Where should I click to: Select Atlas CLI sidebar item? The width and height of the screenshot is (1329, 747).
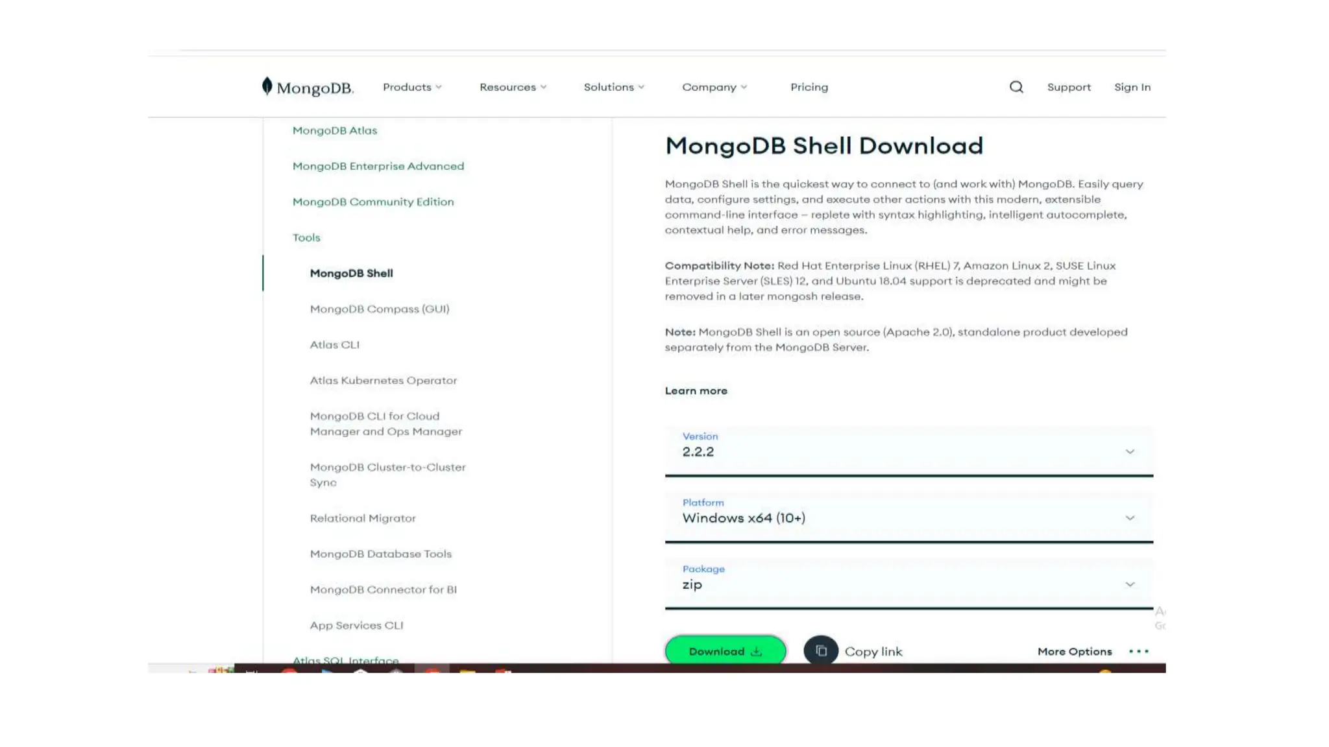[x=334, y=344]
